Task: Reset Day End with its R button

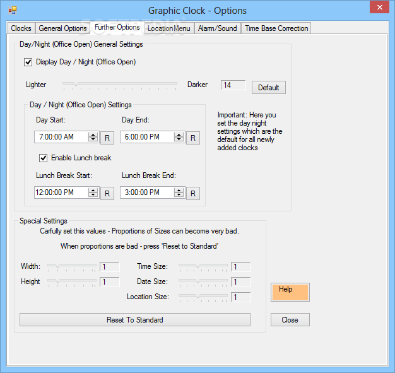Action: click(193, 138)
